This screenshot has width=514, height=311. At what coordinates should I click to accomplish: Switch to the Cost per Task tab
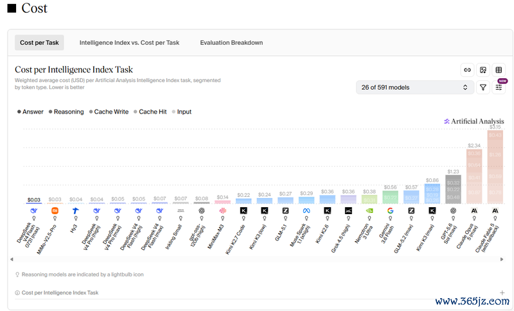coord(39,42)
